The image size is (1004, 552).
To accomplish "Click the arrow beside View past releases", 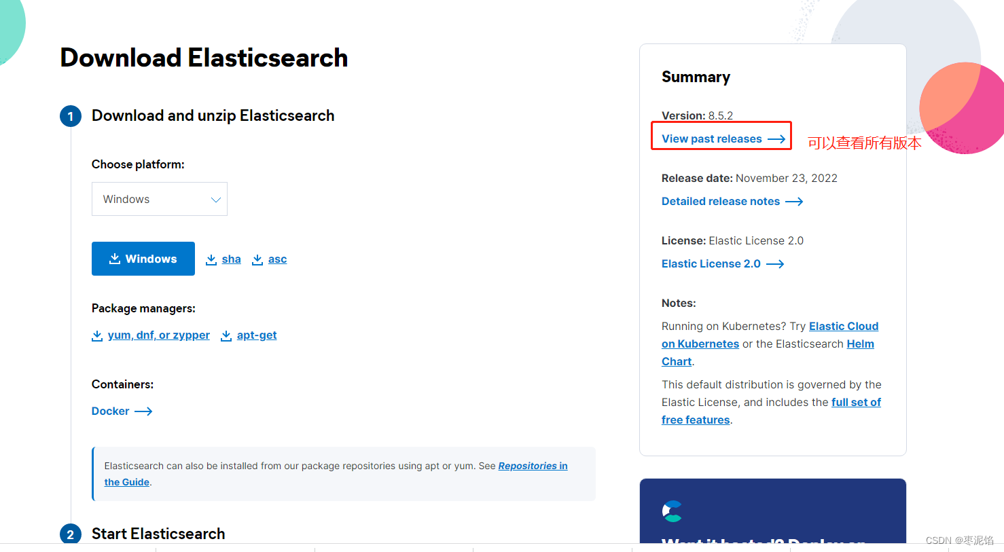I will coord(776,139).
